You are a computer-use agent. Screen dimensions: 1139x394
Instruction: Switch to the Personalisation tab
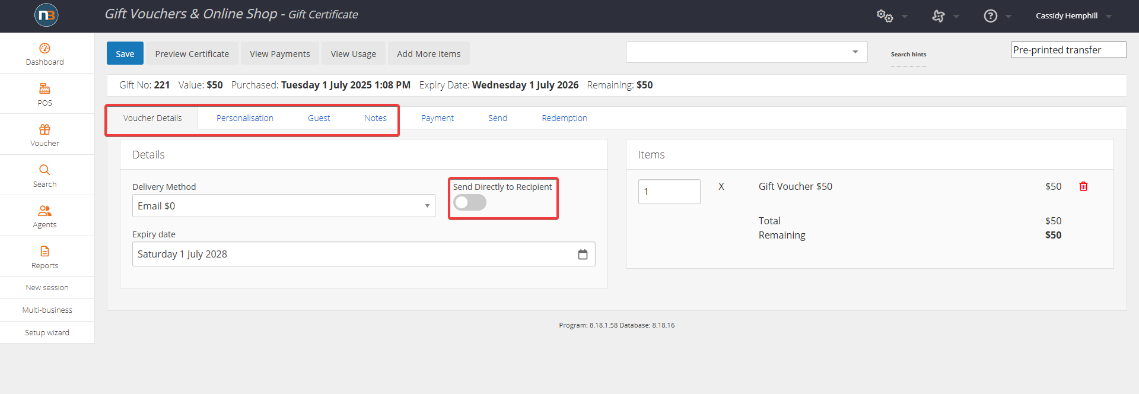point(245,118)
